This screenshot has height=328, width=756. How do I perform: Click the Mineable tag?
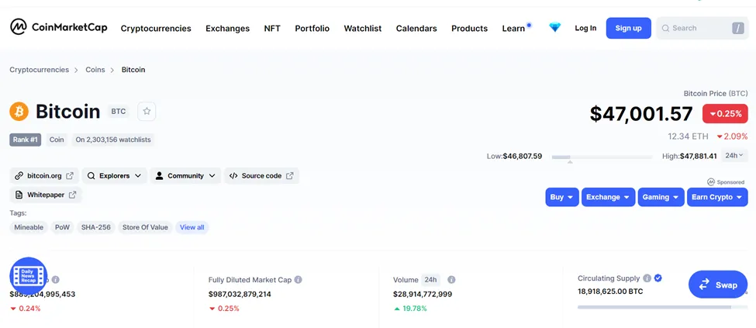pos(29,227)
